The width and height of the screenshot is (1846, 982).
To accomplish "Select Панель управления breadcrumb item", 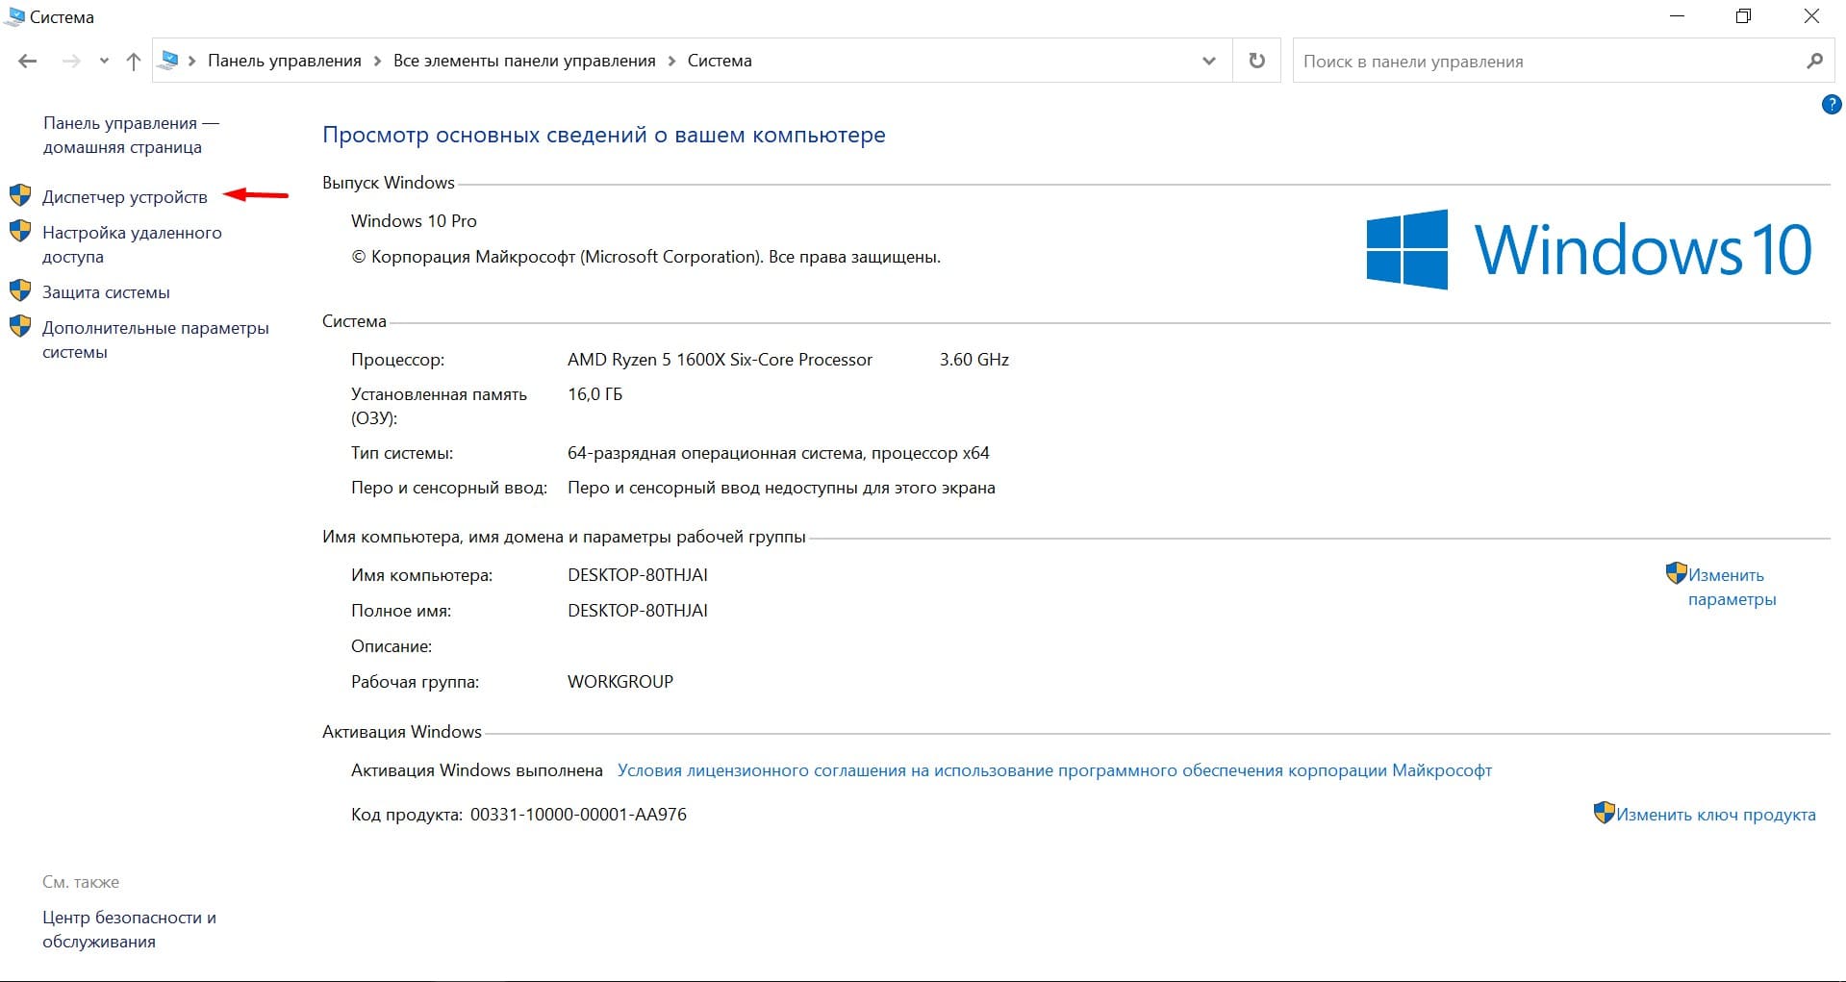I will 285,61.
